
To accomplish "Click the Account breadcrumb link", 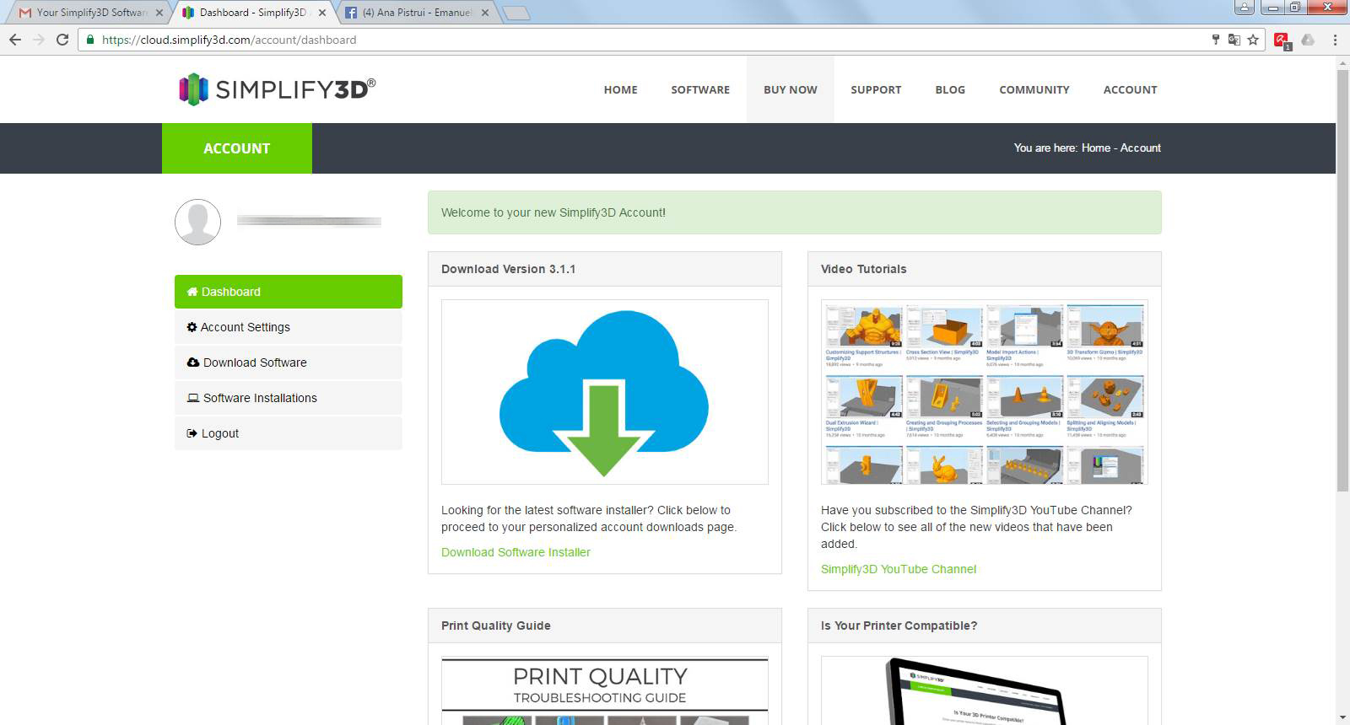I will point(1141,148).
